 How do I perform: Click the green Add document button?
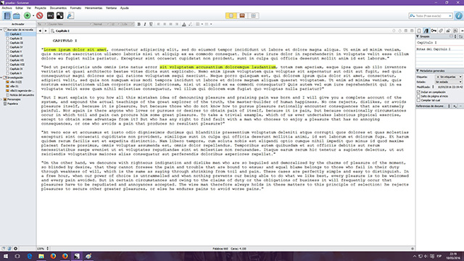28,16
